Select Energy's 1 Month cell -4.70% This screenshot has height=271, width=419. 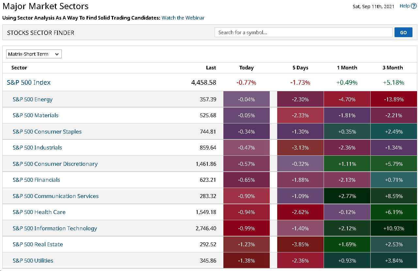coord(347,99)
